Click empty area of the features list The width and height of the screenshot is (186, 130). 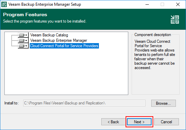point(66,71)
